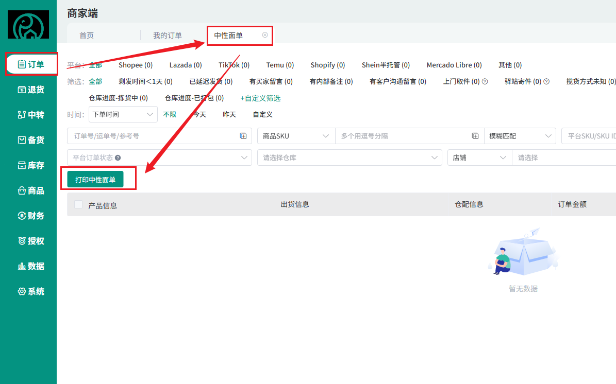Screen dimensions: 616x384
Task: Open the 店铺 dropdown
Action: click(480, 158)
